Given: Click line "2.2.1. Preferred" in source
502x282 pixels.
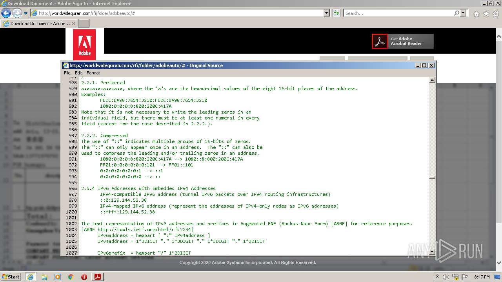Looking at the screenshot, I should point(103,83).
